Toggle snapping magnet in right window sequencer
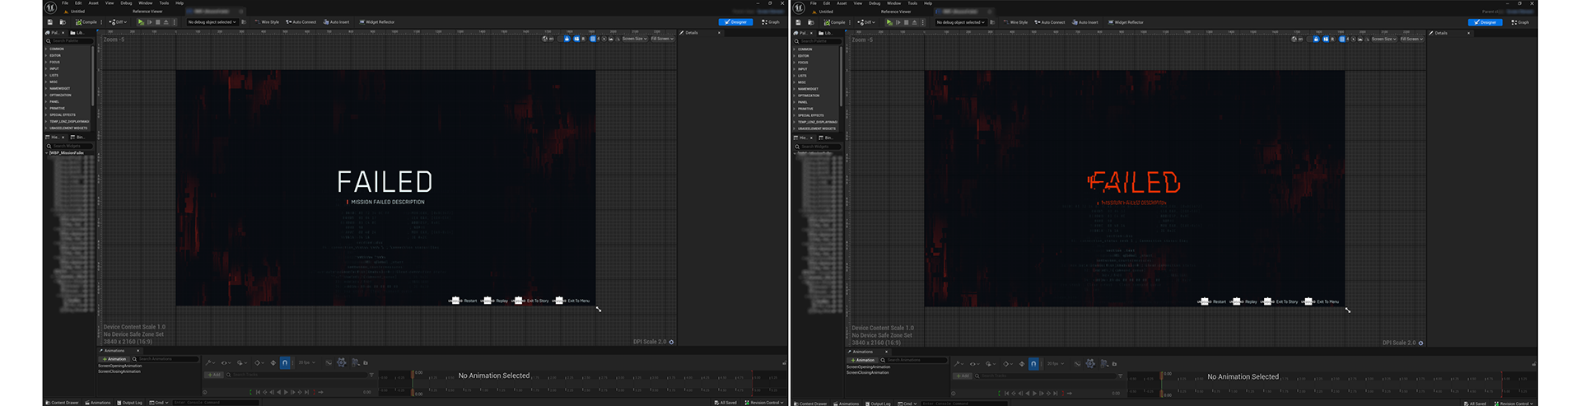This screenshot has width=1581, height=406. (1033, 363)
